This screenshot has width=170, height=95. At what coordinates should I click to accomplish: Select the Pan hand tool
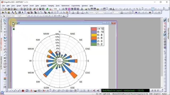point(5,61)
